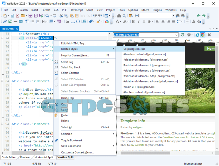
Task: Choose Toggle Bookmark in context menu
Action: 85,140
